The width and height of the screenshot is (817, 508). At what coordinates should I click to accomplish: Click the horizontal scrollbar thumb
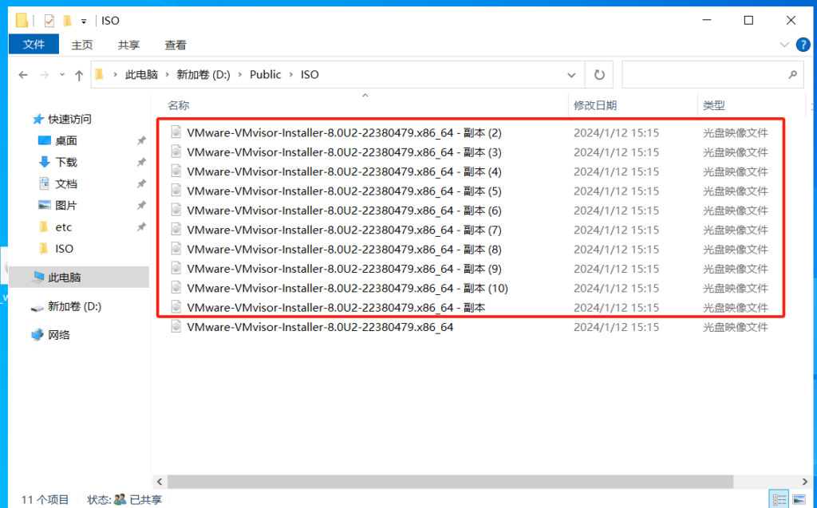pos(450,482)
